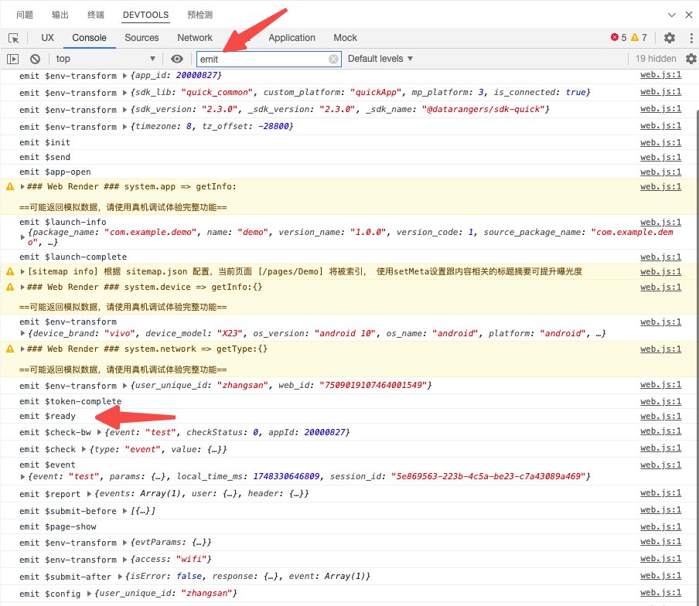699x606 pixels.
Task: Expand the sdk_lib object
Action: point(125,93)
